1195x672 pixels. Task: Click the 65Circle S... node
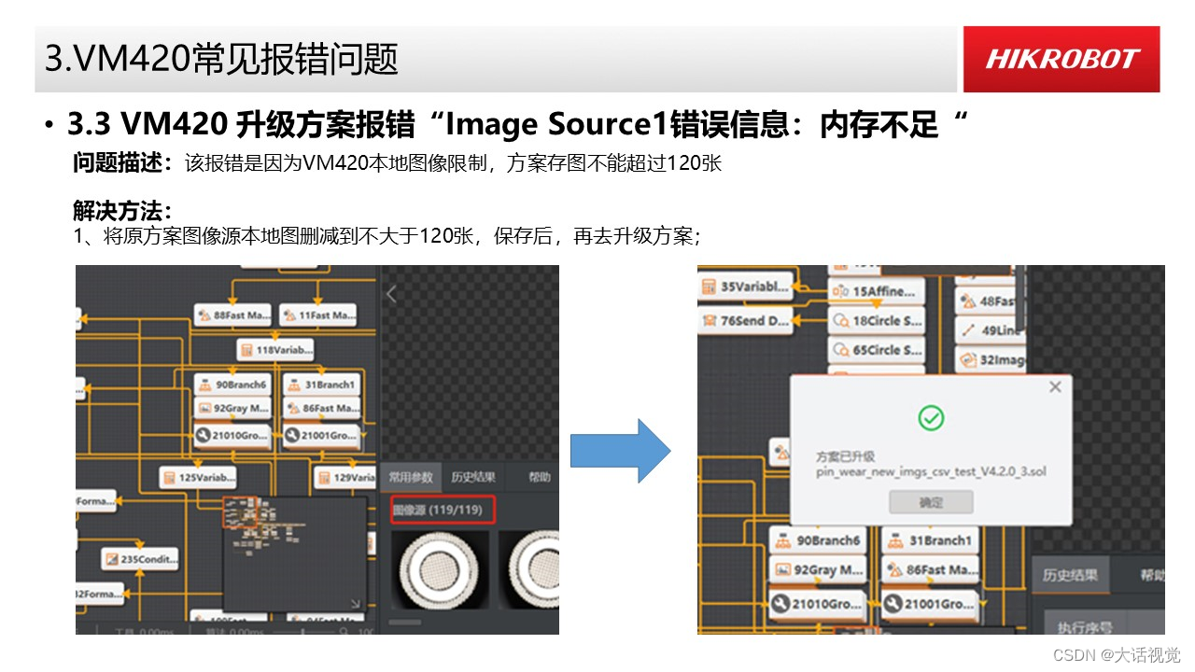tap(877, 351)
